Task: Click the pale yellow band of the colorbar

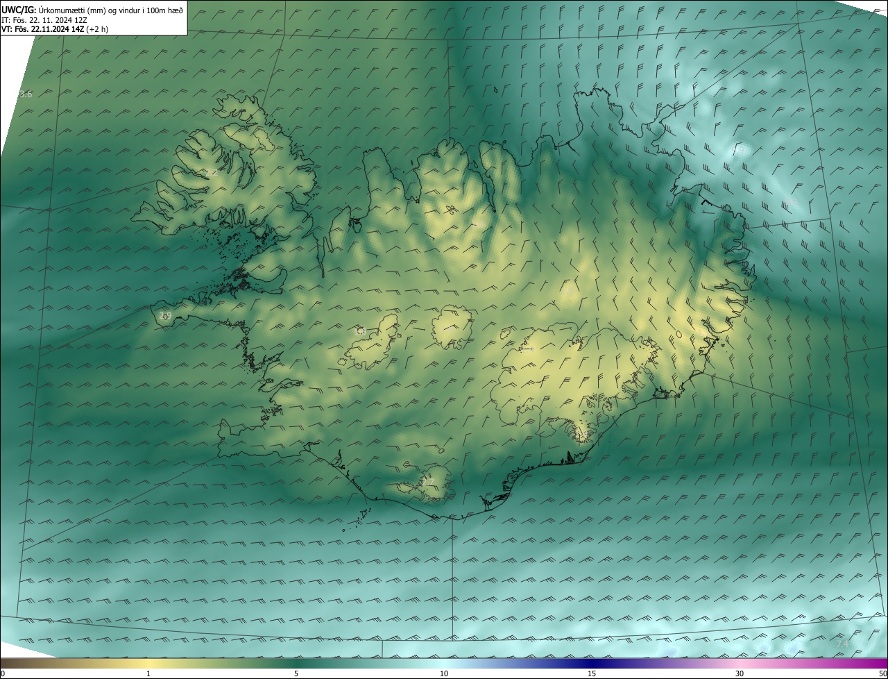Action: [149, 663]
